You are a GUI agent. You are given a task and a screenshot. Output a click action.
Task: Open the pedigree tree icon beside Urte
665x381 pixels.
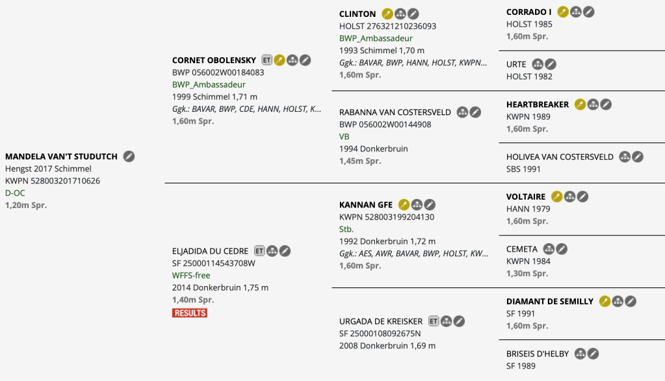(x=538, y=64)
